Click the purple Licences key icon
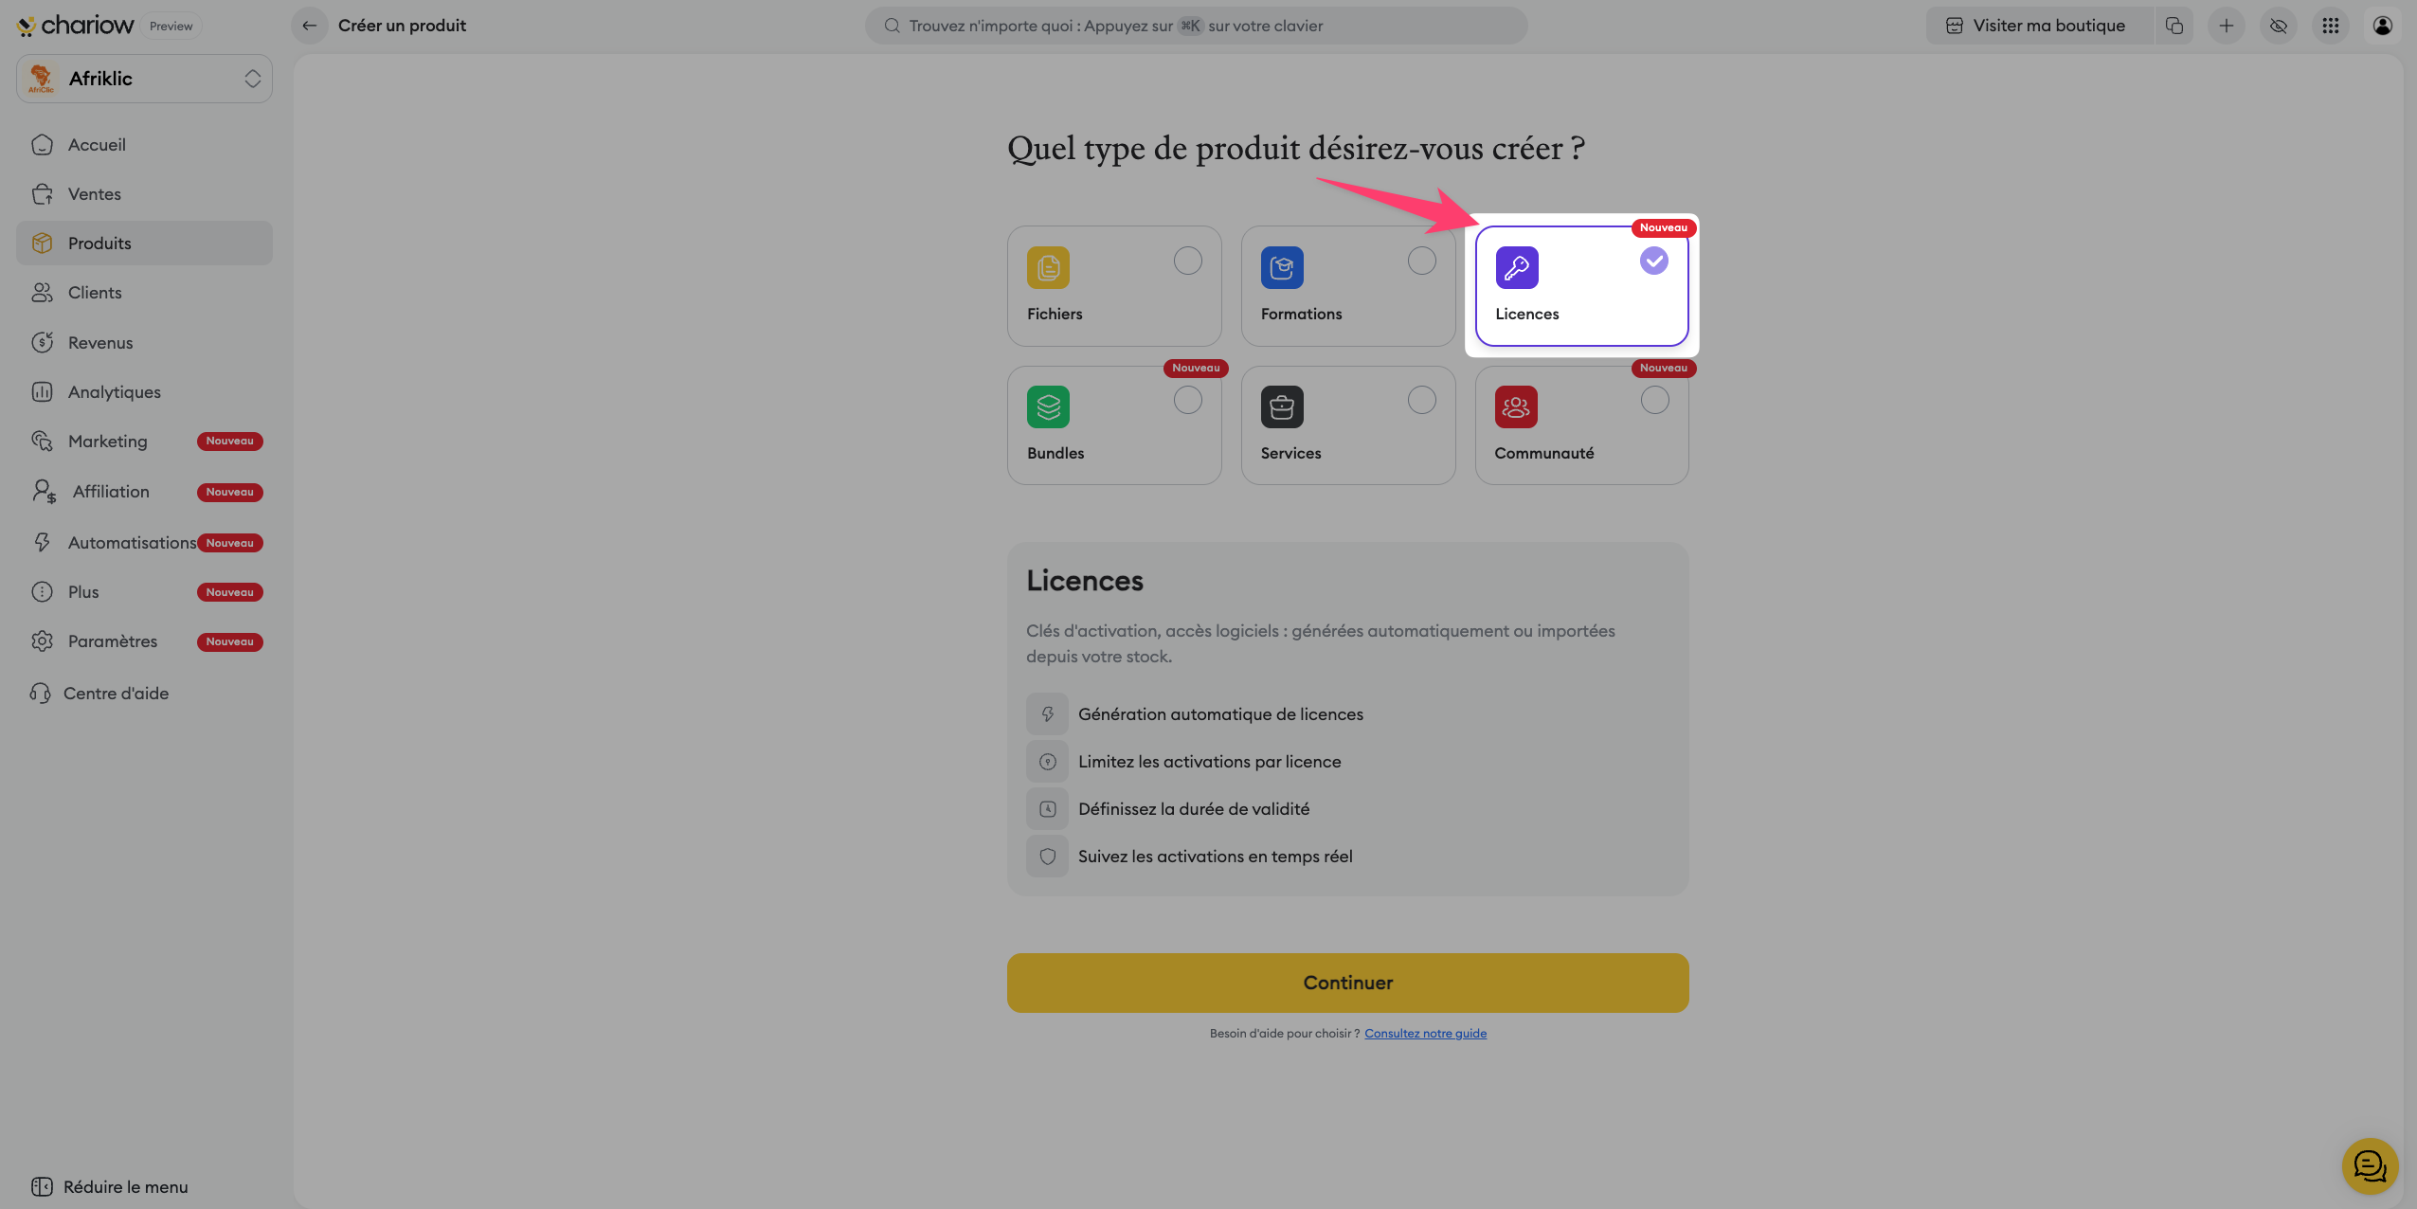2417x1209 pixels. 1516,267
